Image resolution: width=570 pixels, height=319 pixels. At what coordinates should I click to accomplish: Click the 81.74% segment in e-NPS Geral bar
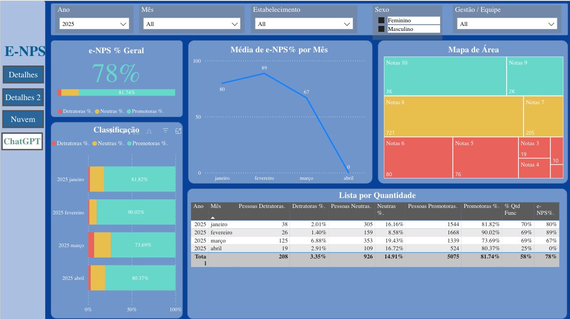(x=127, y=92)
